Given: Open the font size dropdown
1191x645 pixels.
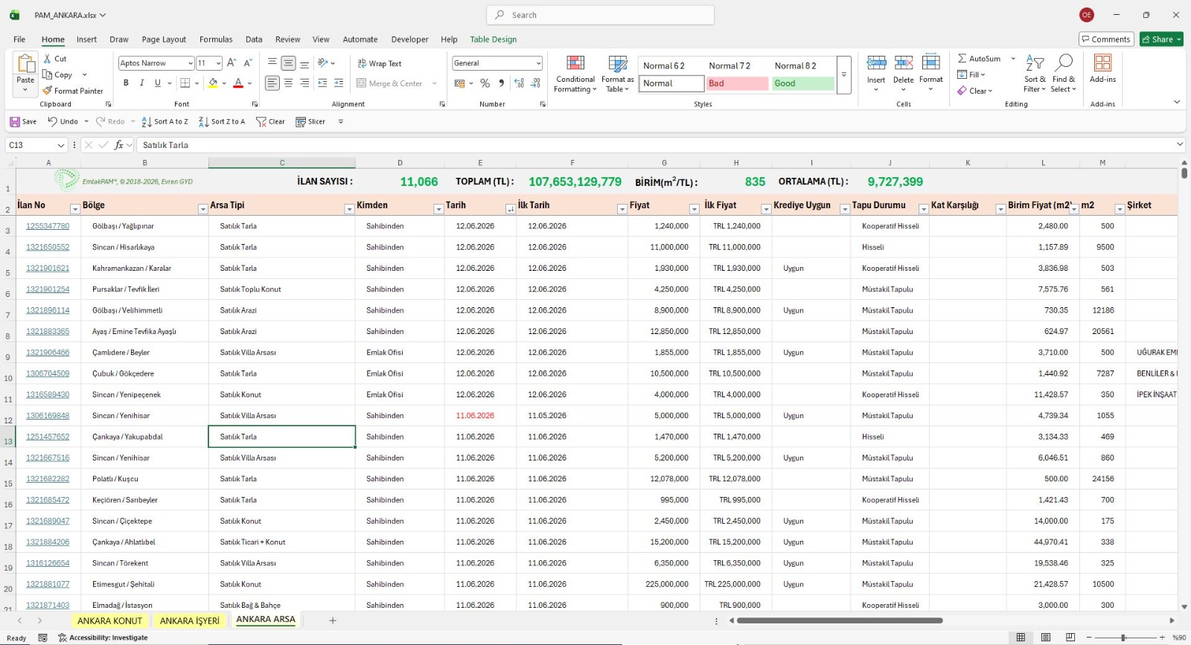Looking at the screenshot, I should pos(218,63).
